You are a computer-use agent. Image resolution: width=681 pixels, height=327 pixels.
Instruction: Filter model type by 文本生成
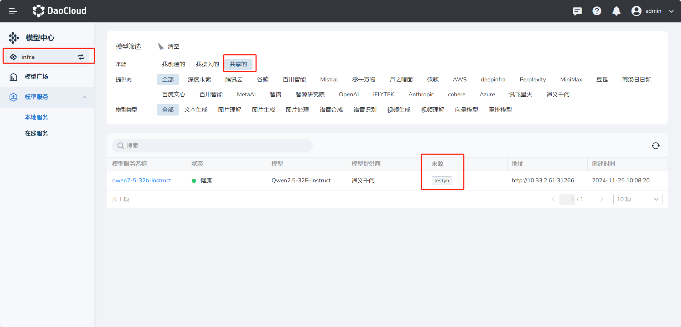pyautogui.click(x=196, y=110)
